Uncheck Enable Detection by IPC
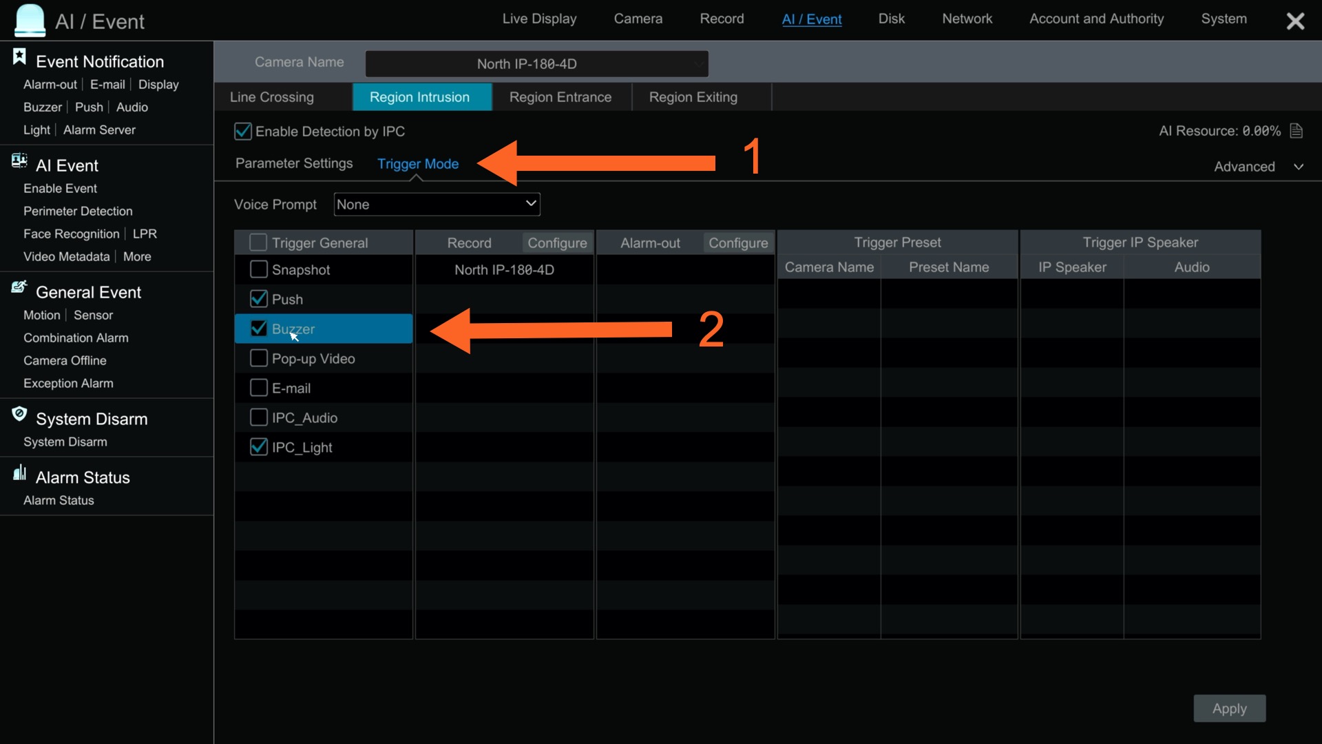The height and width of the screenshot is (744, 1322). pos(242,131)
